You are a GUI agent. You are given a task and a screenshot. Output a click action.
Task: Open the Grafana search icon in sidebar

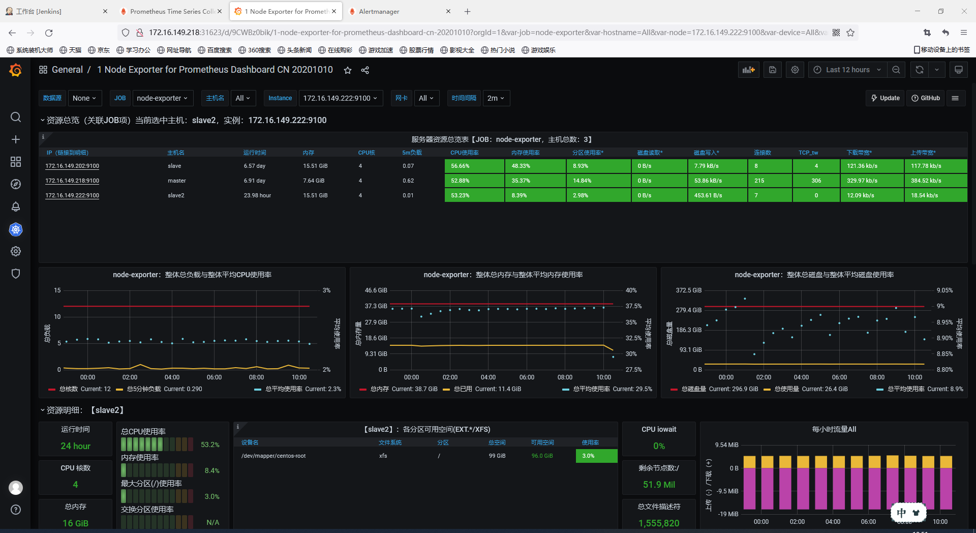pos(16,117)
